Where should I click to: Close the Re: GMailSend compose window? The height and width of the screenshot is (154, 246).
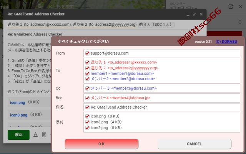click(x=201, y=14)
